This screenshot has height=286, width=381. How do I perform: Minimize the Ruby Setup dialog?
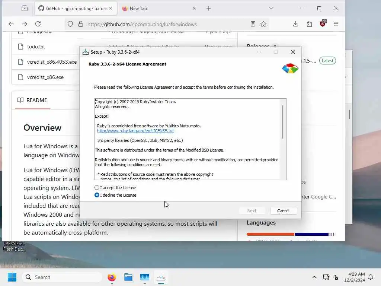[259, 52]
